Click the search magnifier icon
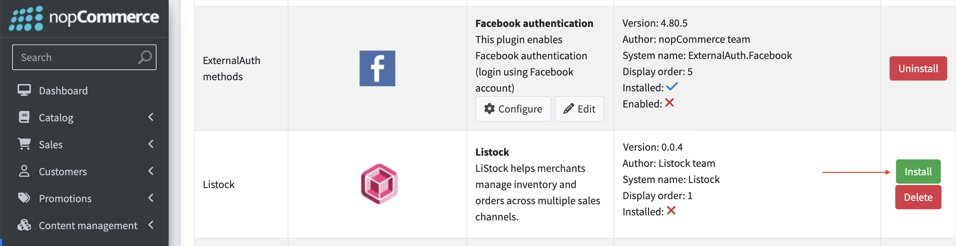The image size is (956, 246). click(x=145, y=57)
